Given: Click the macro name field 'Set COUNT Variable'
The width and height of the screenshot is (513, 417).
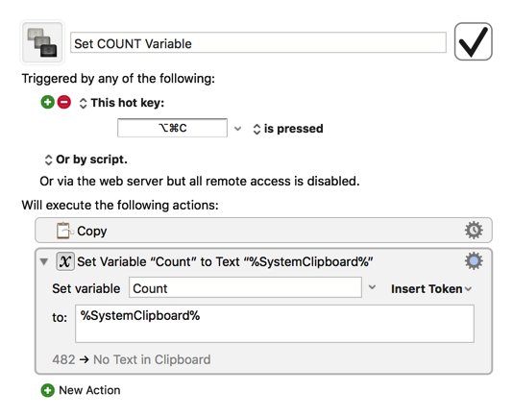Looking at the screenshot, I should click(x=258, y=42).
